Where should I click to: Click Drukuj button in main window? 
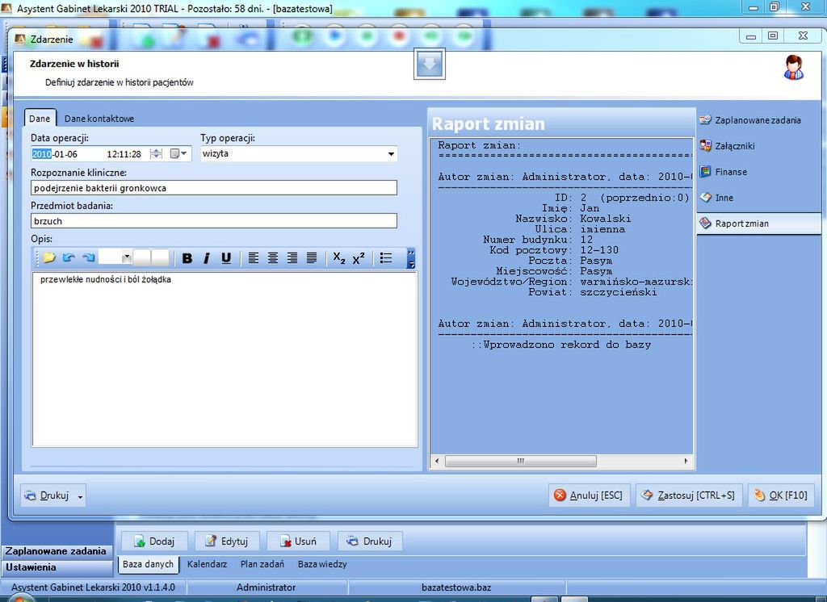click(370, 541)
